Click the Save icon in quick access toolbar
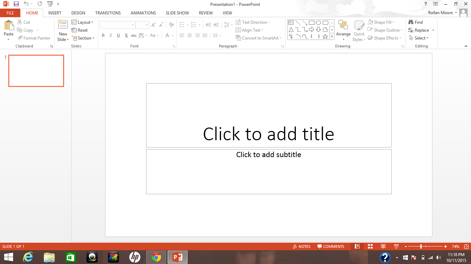This screenshot has width=471, height=264. (x=16, y=4)
